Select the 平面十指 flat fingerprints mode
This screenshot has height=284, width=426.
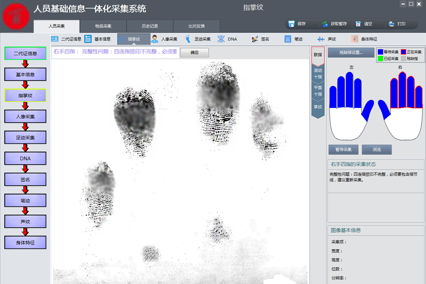tap(318, 90)
